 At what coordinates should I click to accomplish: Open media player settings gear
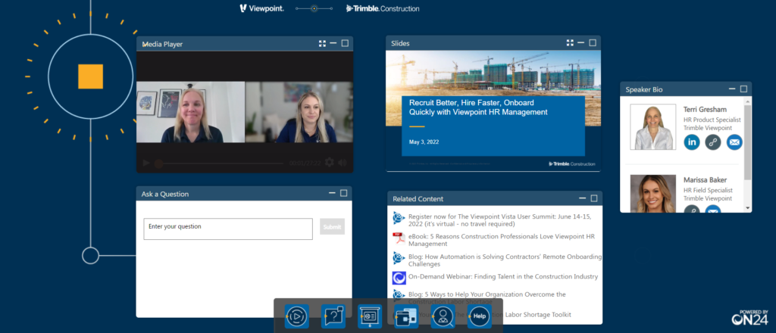[329, 163]
